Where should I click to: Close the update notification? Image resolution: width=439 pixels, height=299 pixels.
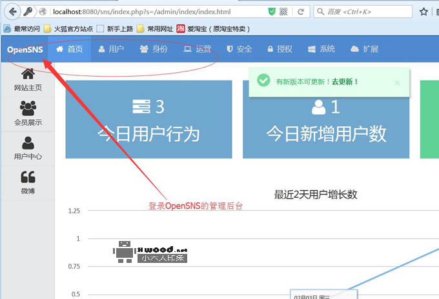coord(397,82)
